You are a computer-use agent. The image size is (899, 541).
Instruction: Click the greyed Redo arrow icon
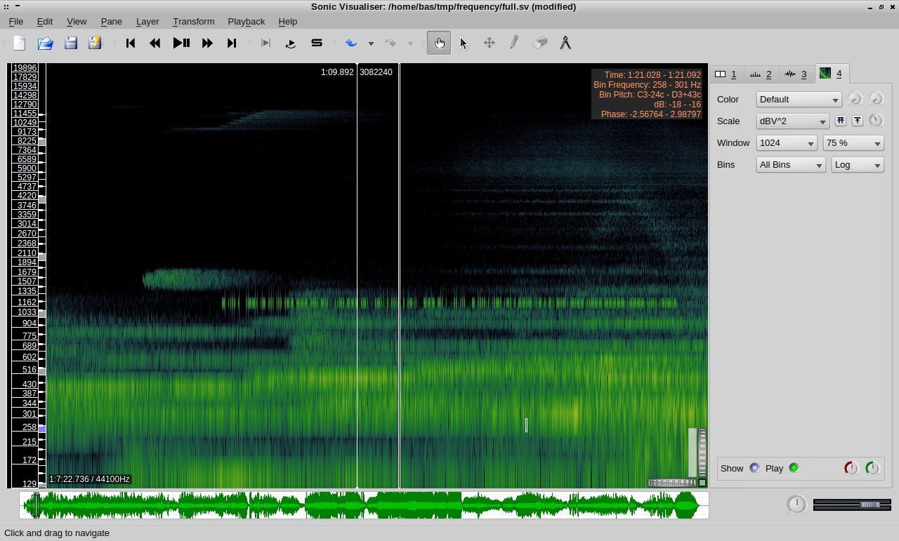click(x=391, y=43)
